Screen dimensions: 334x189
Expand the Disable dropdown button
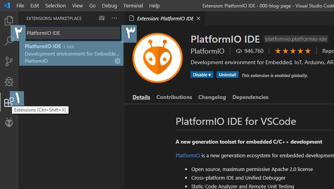click(x=202, y=75)
